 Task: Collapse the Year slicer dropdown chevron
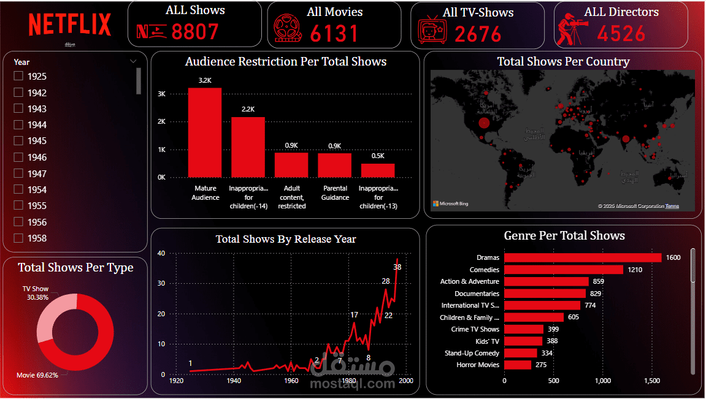click(x=133, y=61)
